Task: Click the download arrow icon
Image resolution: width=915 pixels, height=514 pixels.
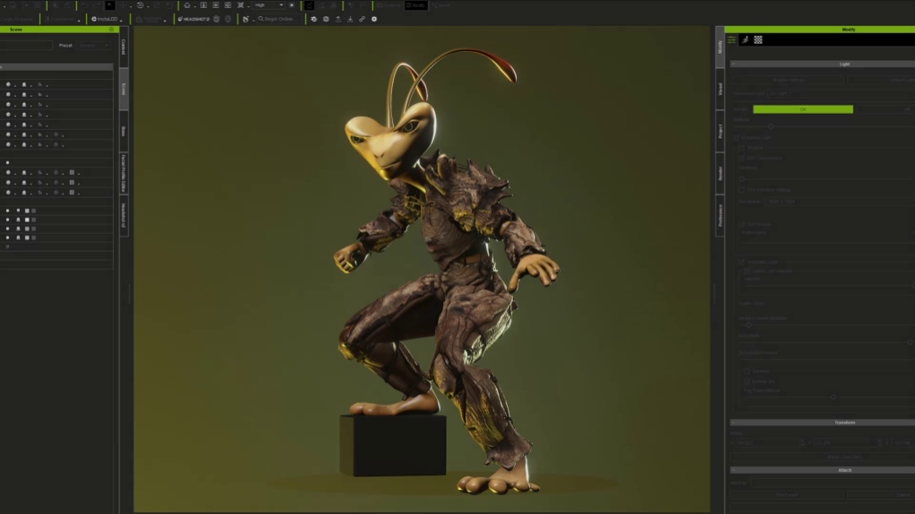Action: [x=350, y=19]
